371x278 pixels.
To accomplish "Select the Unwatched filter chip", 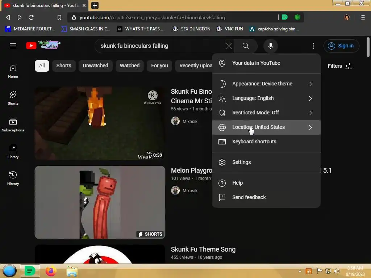I will [x=95, y=66].
